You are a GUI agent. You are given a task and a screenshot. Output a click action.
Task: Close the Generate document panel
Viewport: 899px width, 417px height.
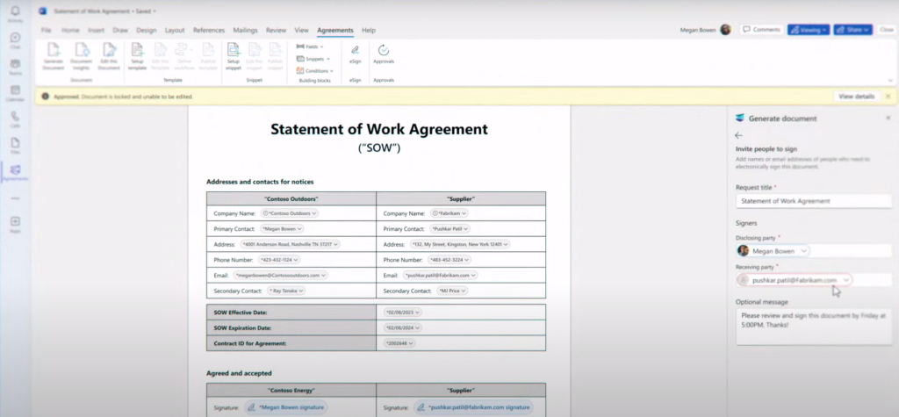(x=888, y=118)
